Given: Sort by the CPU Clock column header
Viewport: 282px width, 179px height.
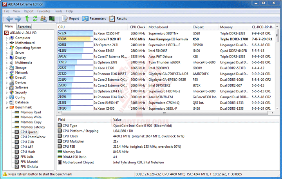Looking at the screenshot, I should point(137,27).
